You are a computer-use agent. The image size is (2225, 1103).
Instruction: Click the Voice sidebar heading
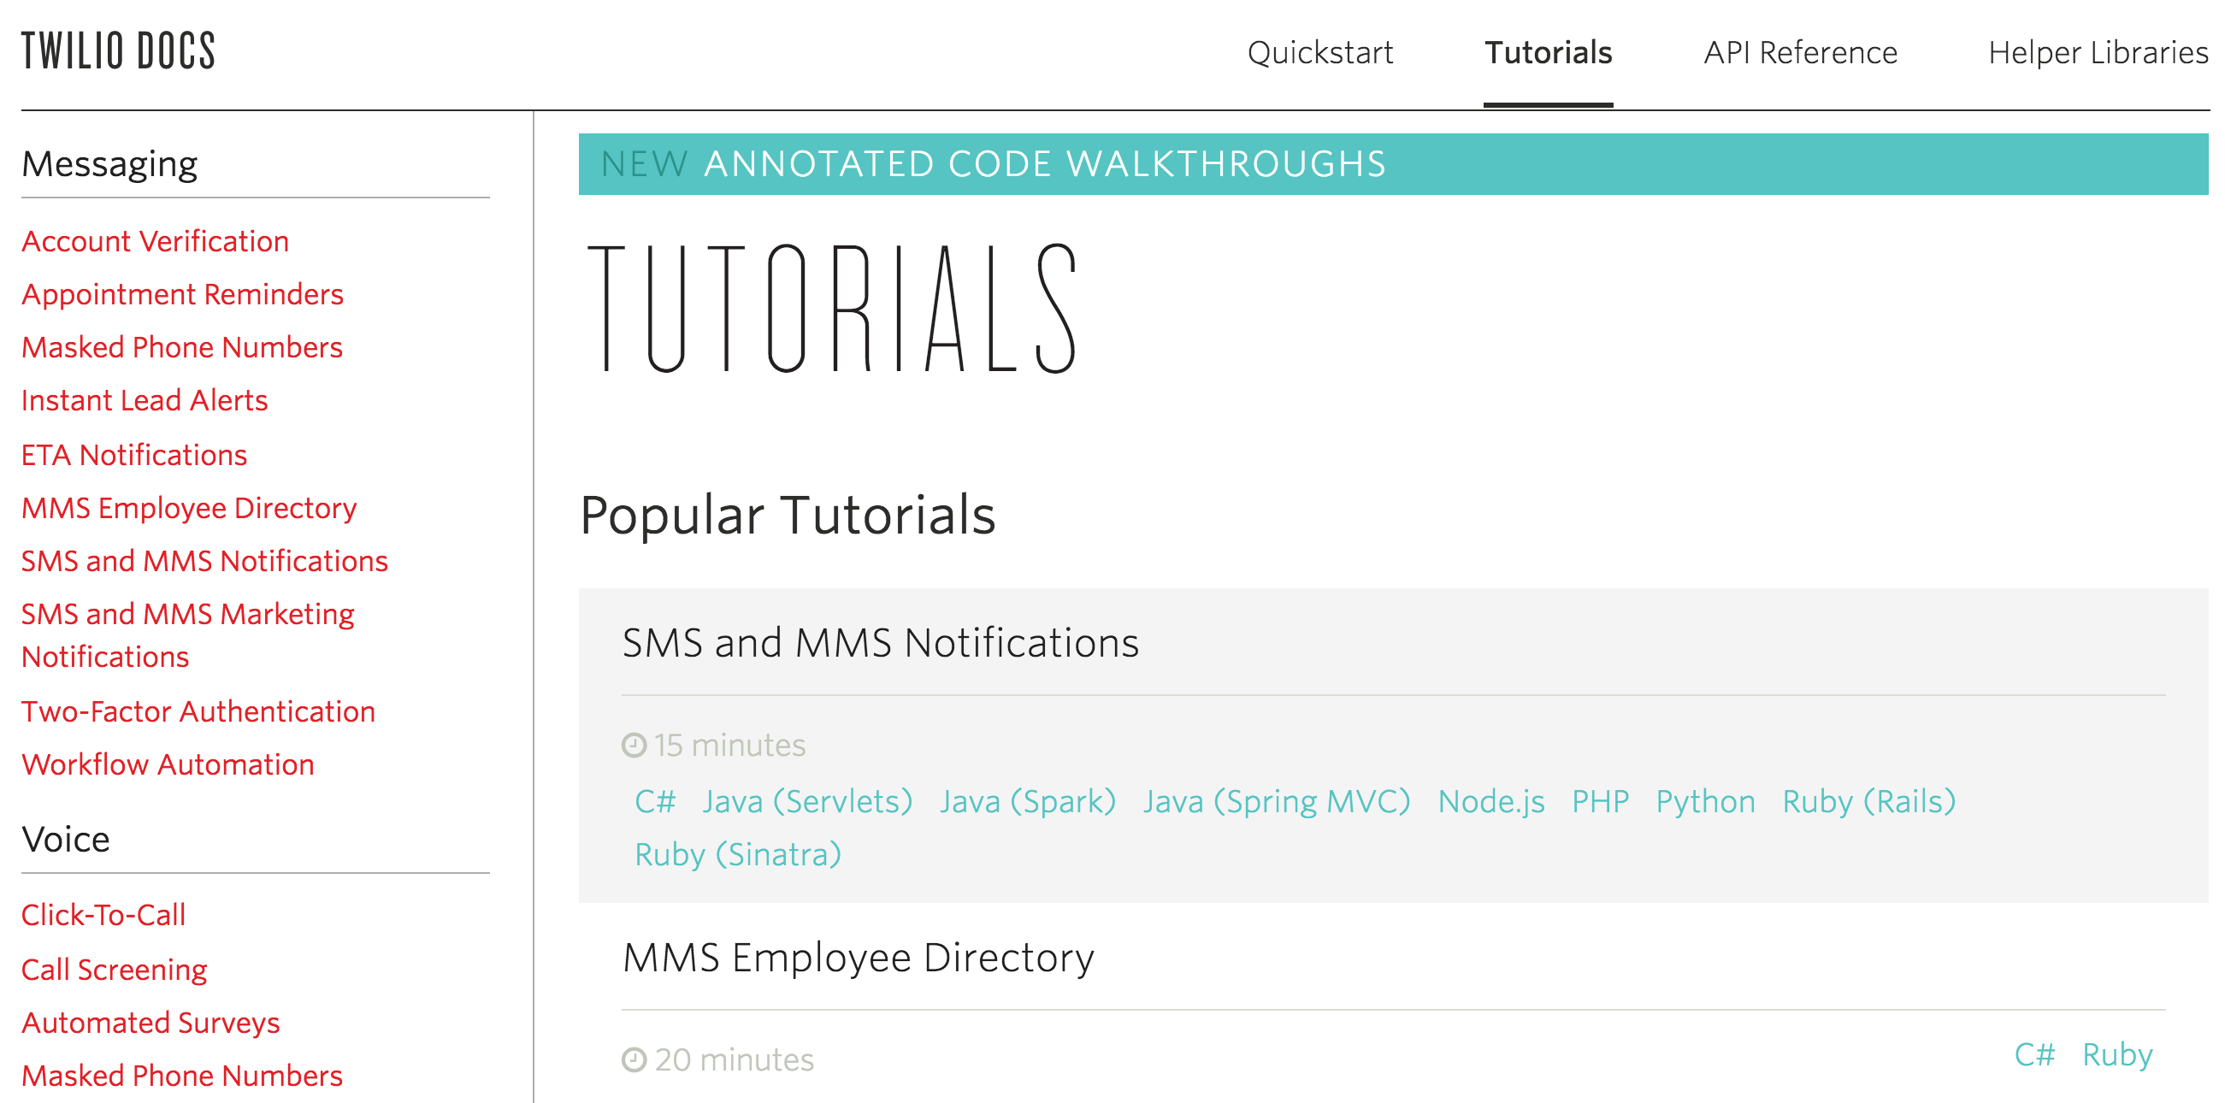tap(66, 839)
